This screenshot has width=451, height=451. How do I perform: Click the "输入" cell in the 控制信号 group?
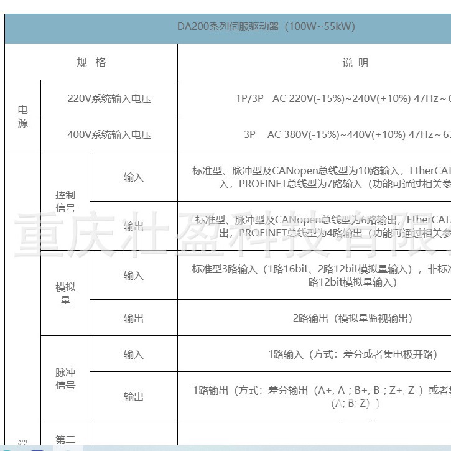[x=134, y=177]
